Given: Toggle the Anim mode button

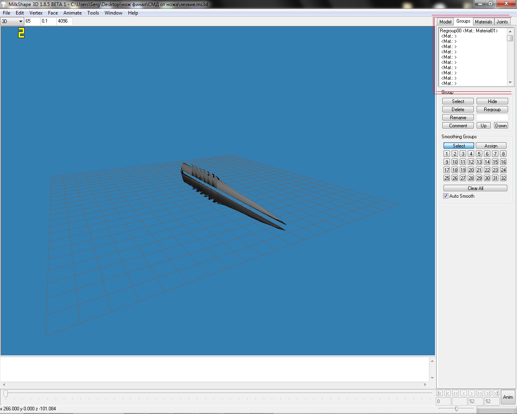Looking at the screenshot, I should [508, 397].
